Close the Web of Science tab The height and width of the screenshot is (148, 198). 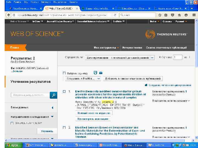tap(77, 8)
